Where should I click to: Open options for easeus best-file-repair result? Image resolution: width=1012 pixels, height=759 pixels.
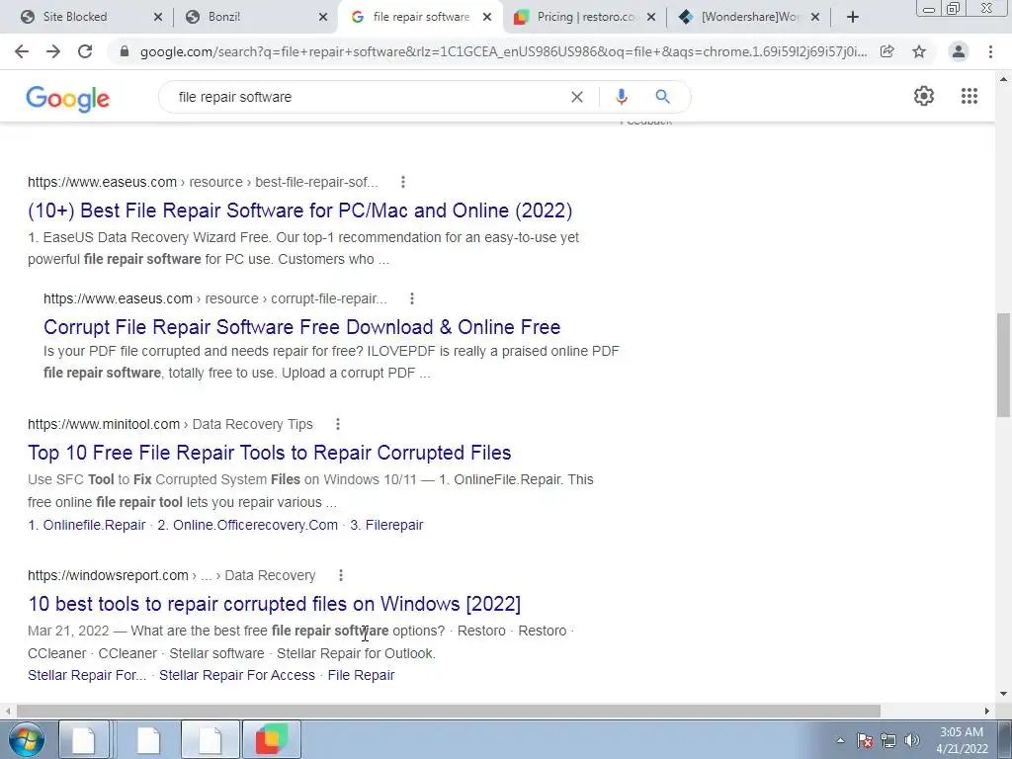(403, 182)
